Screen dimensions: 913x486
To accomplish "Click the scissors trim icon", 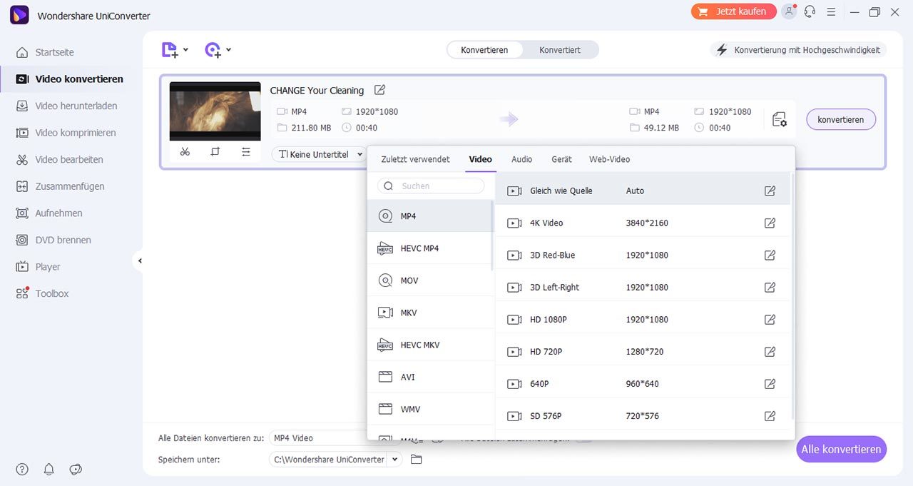I will pyautogui.click(x=185, y=151).
